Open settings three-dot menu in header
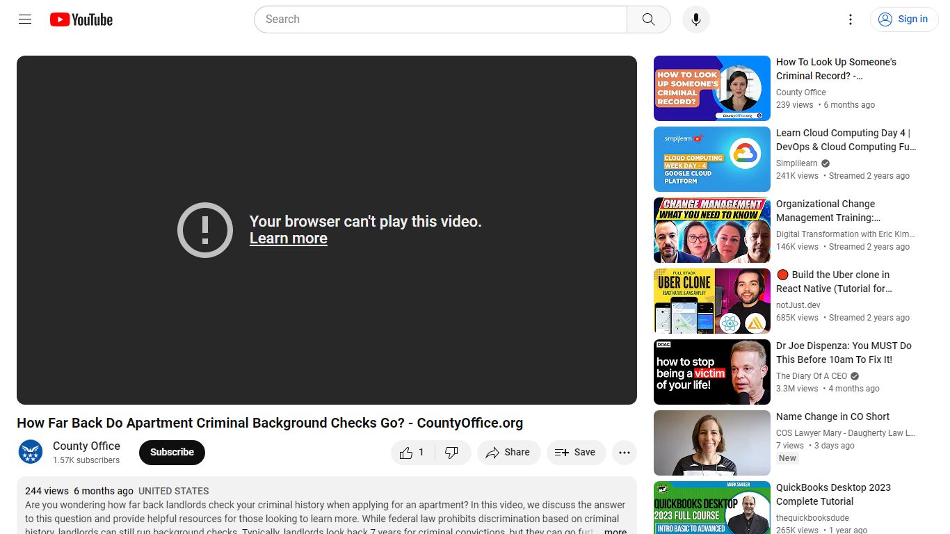950x534 pixels. click(850, 19)
